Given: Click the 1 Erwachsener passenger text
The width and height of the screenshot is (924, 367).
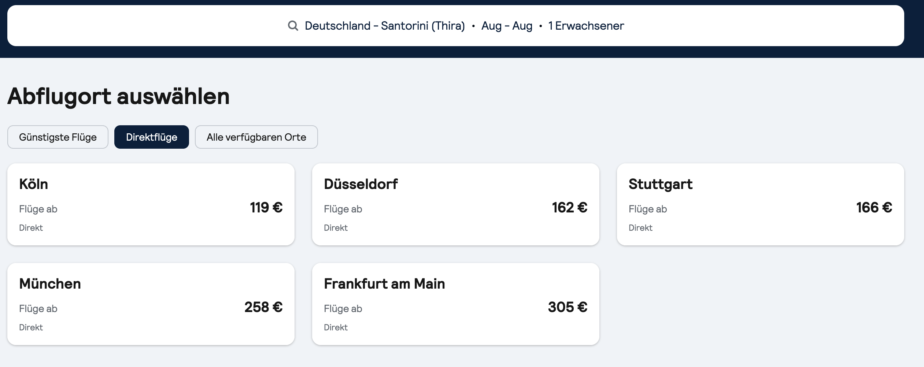Looking at the screenshot, I should click(586, 26).
